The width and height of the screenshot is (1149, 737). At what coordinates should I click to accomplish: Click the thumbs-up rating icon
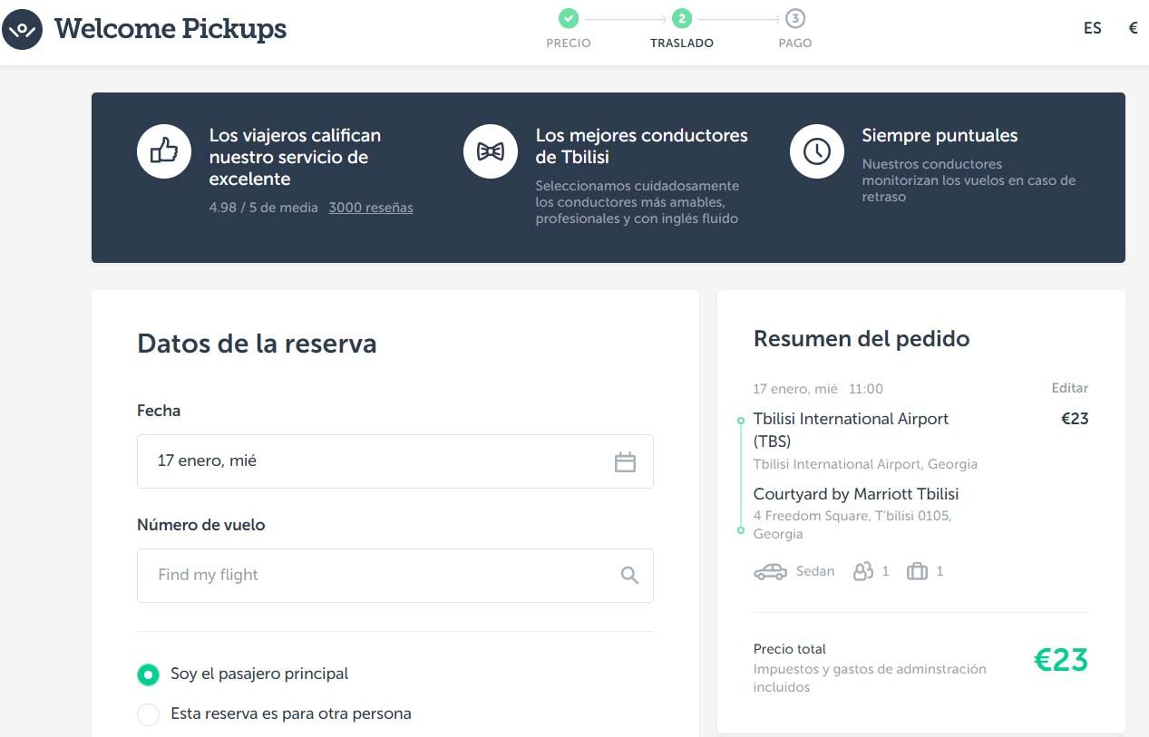coord(164,151)
